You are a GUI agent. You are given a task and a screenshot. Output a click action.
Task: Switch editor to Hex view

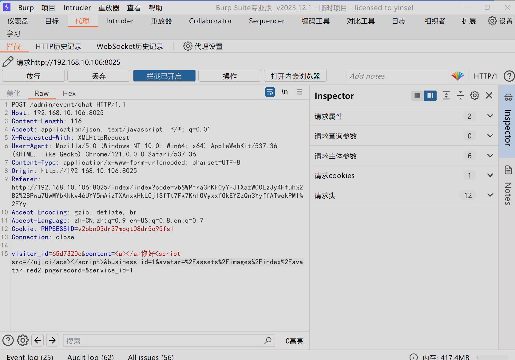click(x=69, y=93)
